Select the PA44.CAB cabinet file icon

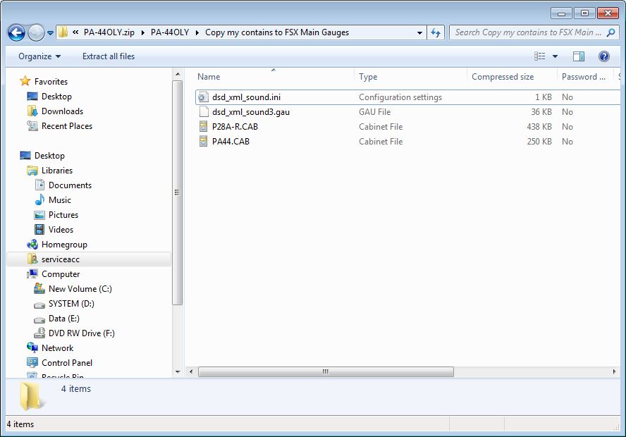pos(204,142)
